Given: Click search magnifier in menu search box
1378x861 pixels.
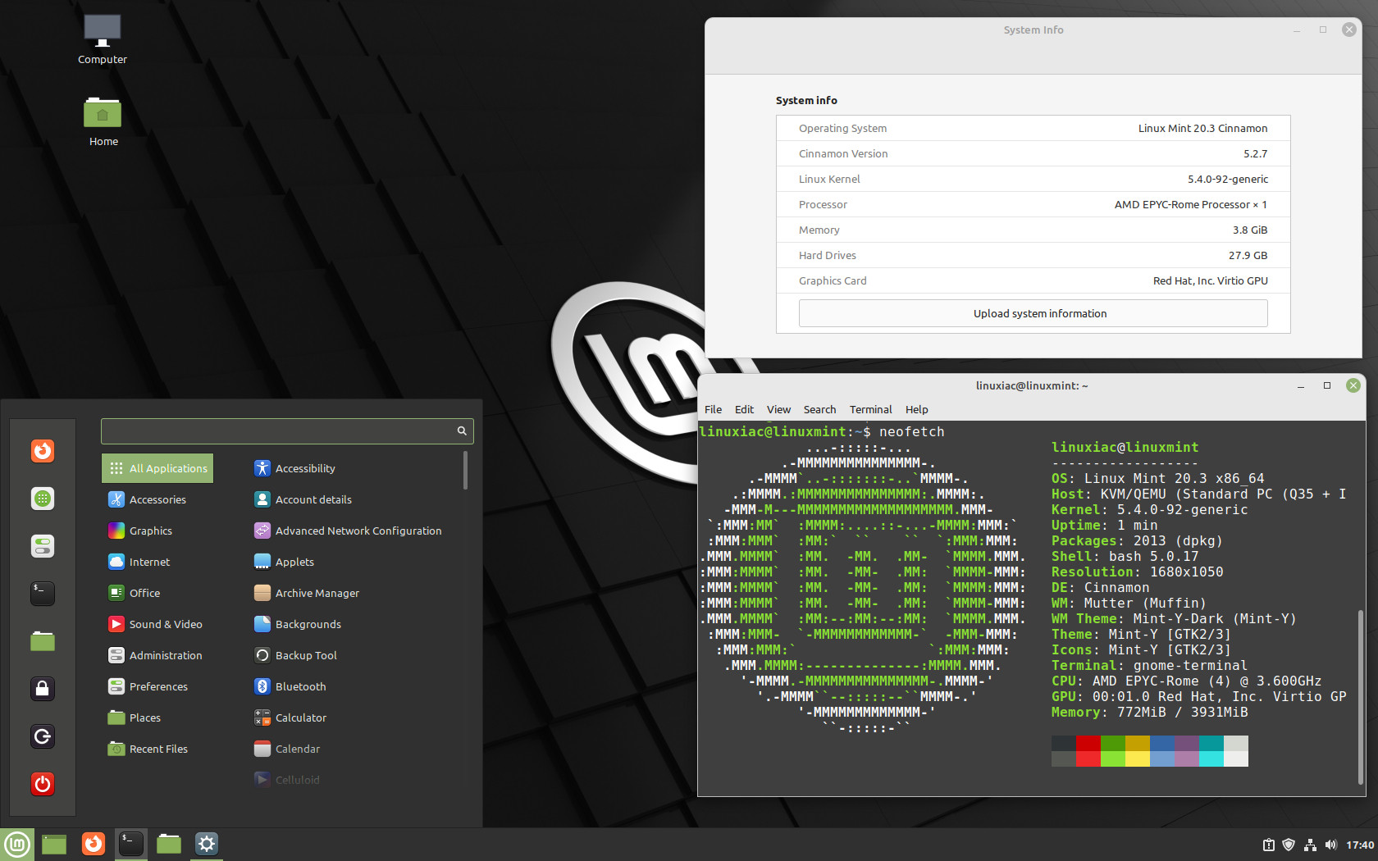Looking at the screenshot, I should [x=462, y=430].
